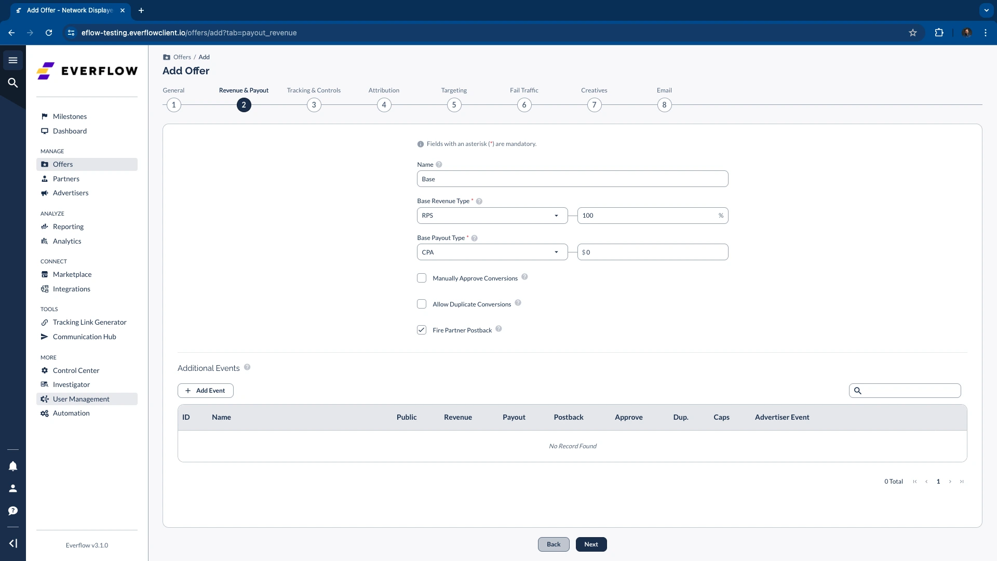Go to next page in events pagination
Image resolution: width=997 pixels, height=561 pixels.
click(950, 482)
